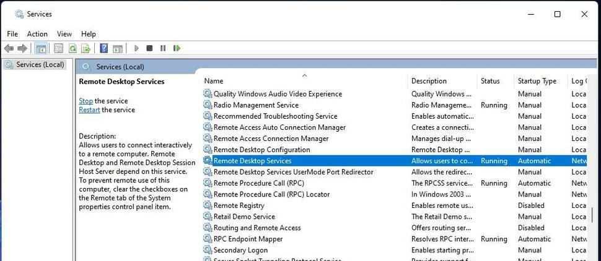Click Automatic startup type of Remote Desktop Services
The height and width of the screenshot is (261, 601).
tap(534, 161)
